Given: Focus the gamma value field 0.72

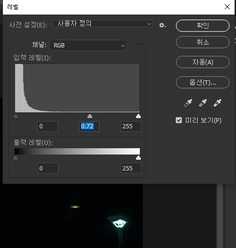Looking at the screenshot, I should [x=89, y=126].
